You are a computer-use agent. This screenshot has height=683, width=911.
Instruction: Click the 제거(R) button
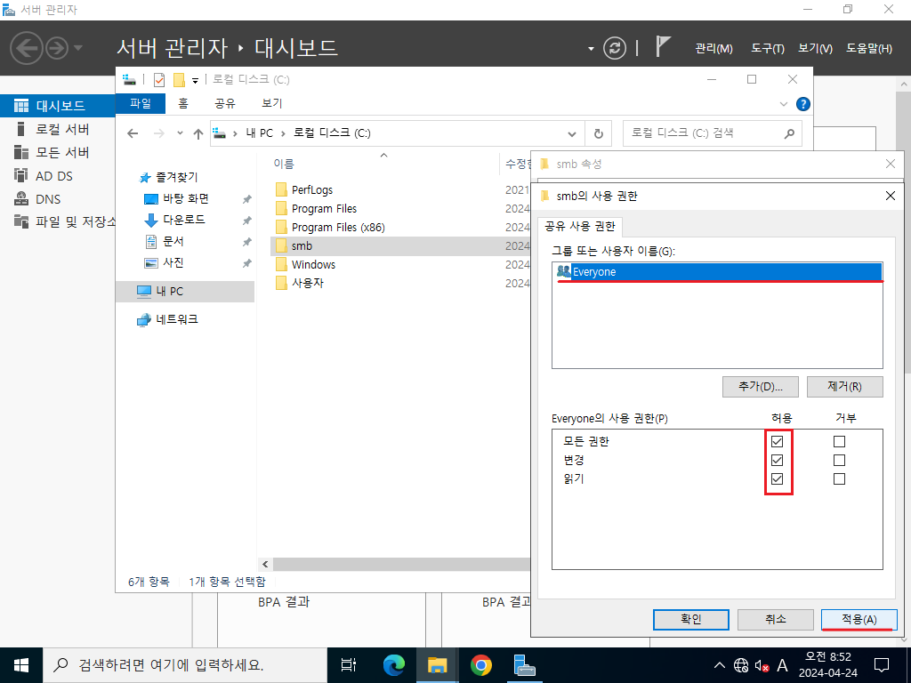click(x=845, y=386)
